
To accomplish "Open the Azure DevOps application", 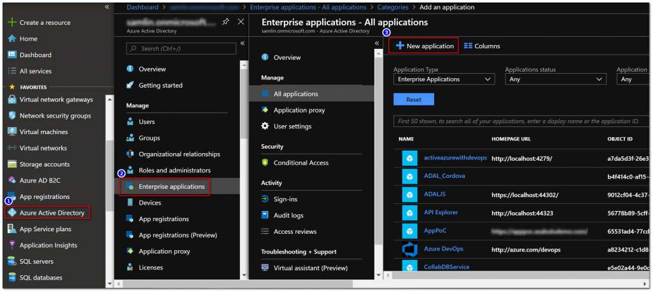I will coord(443,249).
